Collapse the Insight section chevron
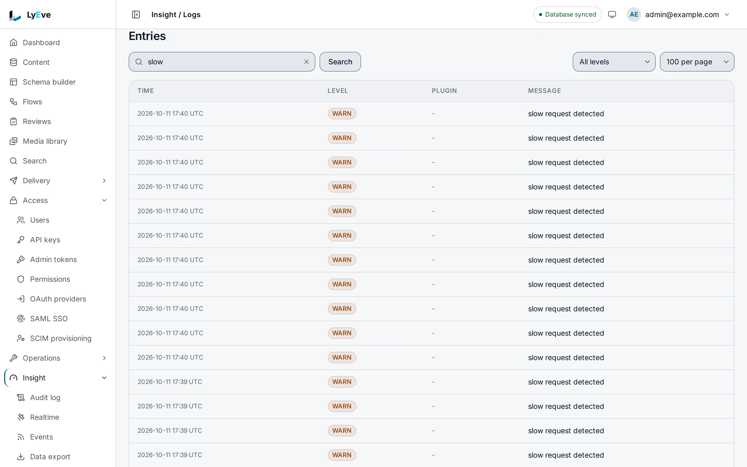 click(x=104, y=378)
